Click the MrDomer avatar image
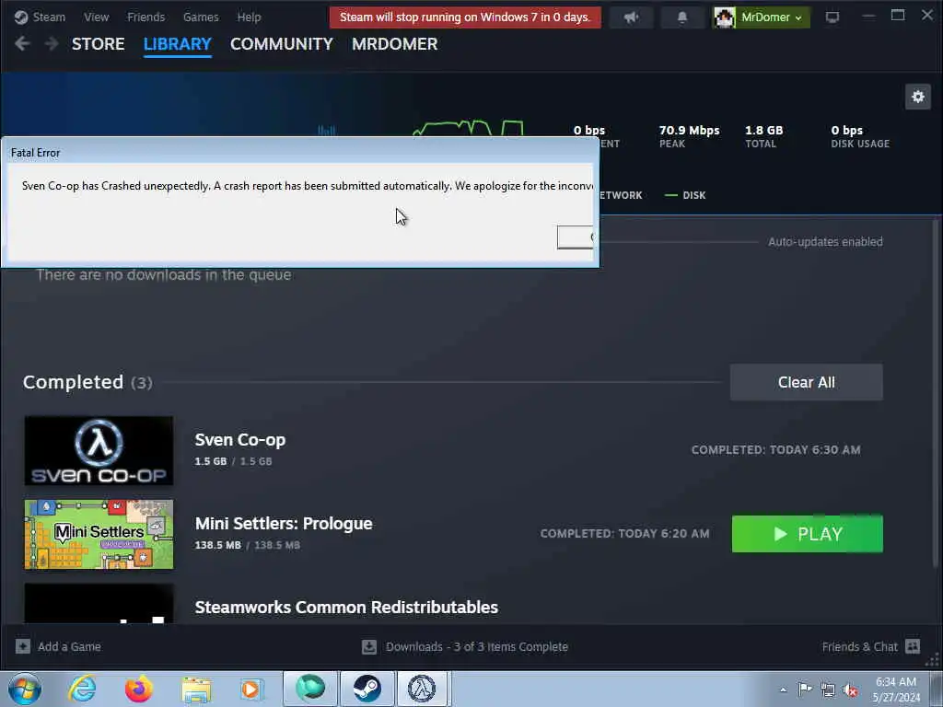 [x=724, y=17]
